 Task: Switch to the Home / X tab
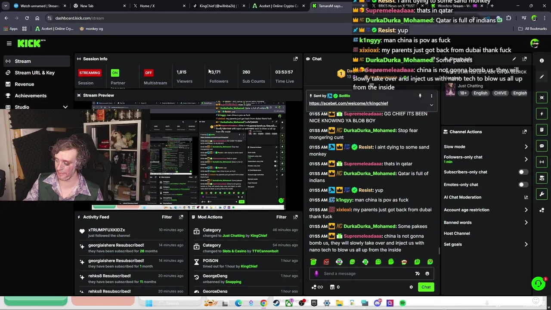click(x=158, y=6)
